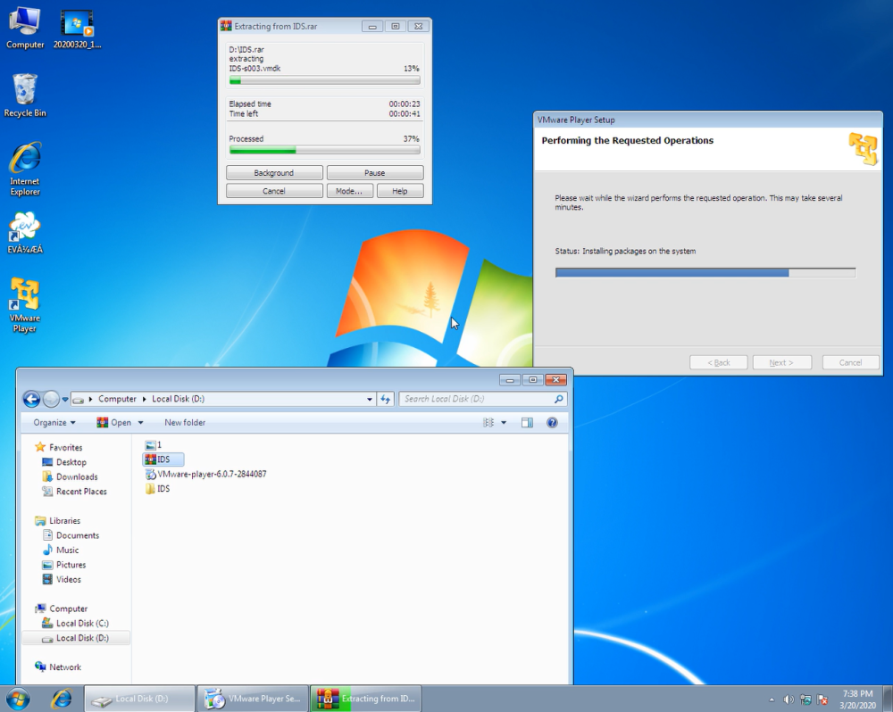Open the Pictures library
This screenshot has width=893, height=712.
click(x=64, y=565)
